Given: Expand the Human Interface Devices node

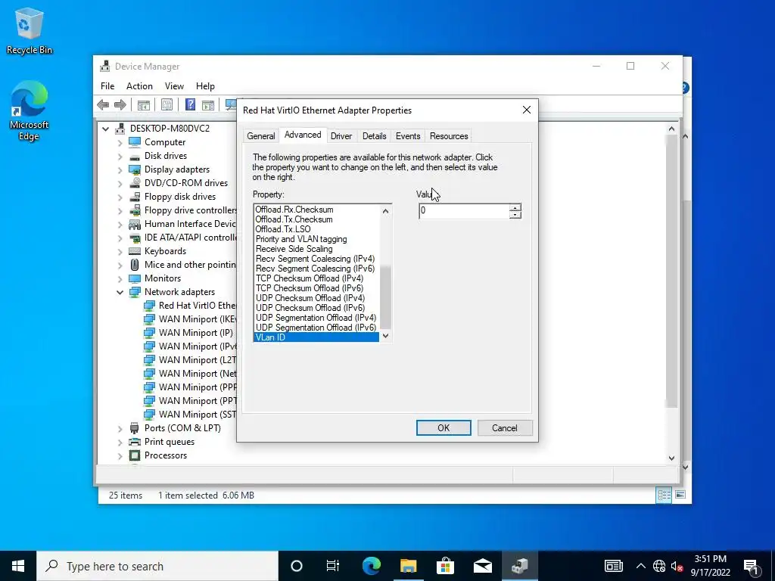Looking at the screenshot, I should 120,224.
